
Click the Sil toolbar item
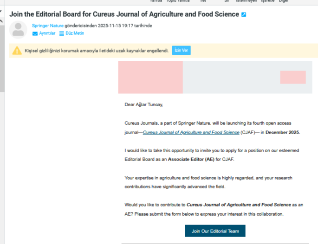227,1
